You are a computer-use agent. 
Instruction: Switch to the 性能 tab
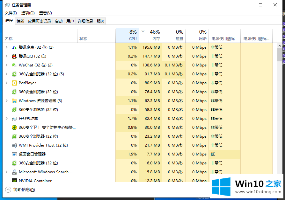[x=20, y=21]
